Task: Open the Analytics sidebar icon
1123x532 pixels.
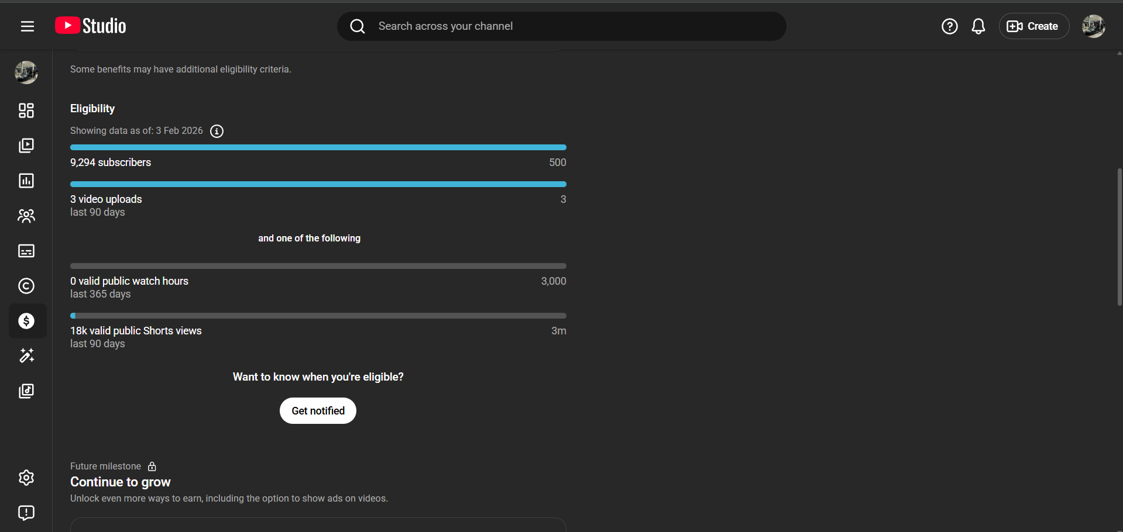Action: (26, 181)
